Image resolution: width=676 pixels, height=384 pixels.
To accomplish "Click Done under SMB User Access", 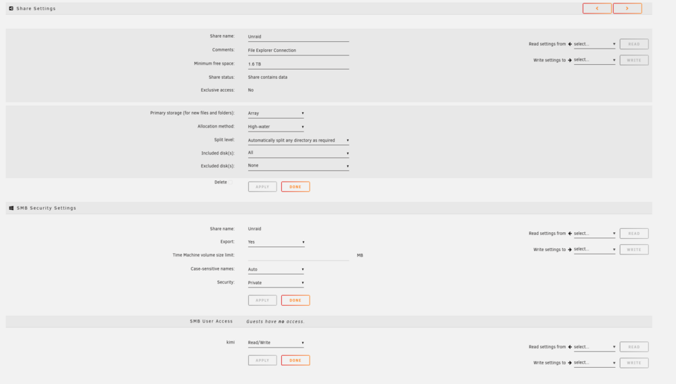I will pos(295,360).
